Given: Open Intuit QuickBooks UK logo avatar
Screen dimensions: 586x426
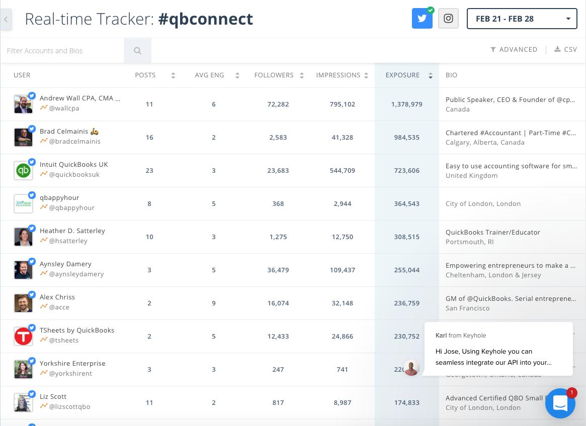Looking at the screenshot, I should 23,171.
